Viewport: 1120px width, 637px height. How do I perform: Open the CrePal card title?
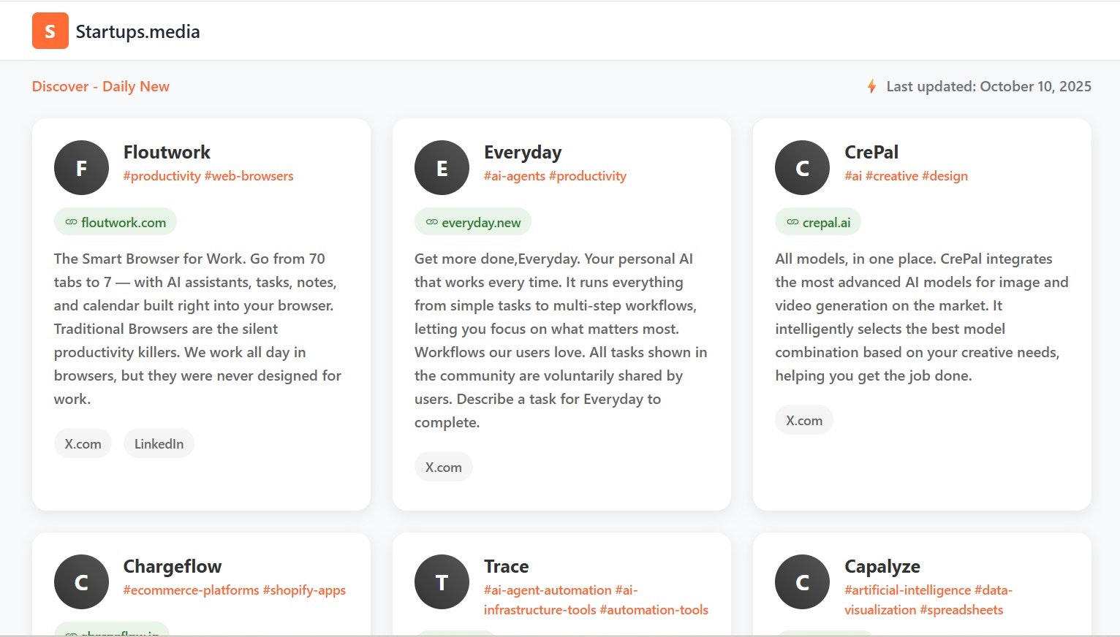pos(871,152)
